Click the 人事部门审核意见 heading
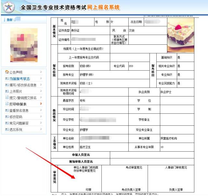The width and height of the screenshot is (208, 196). (176, 167)
